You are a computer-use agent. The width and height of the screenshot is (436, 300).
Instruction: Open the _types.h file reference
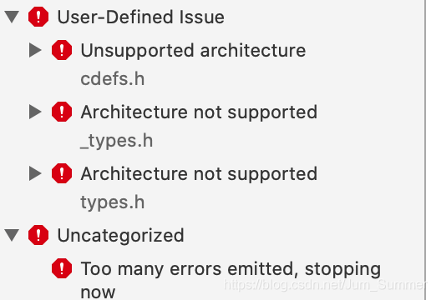pyautogui.click(x=117, y=141)
